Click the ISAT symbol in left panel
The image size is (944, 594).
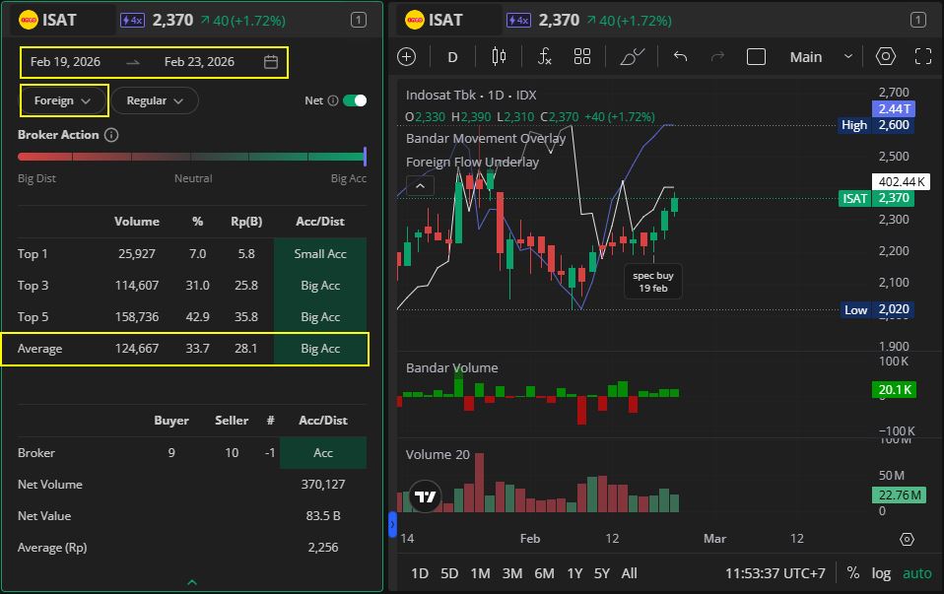[59, 20]
